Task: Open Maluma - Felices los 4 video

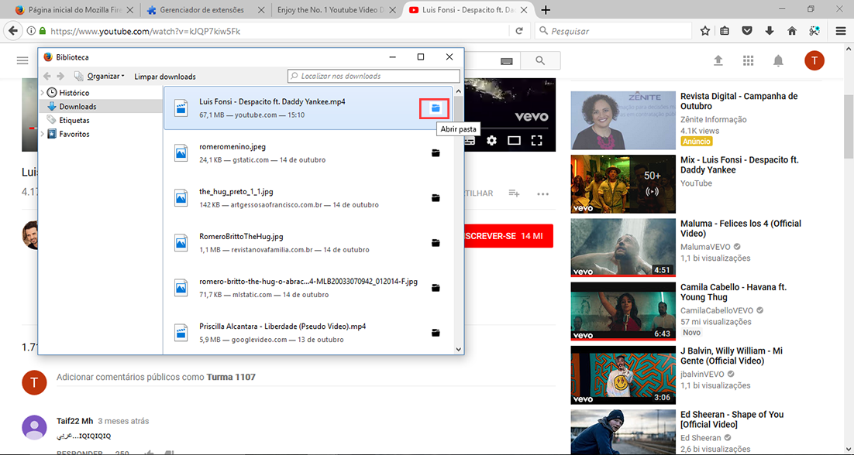Action: point(623,248)
